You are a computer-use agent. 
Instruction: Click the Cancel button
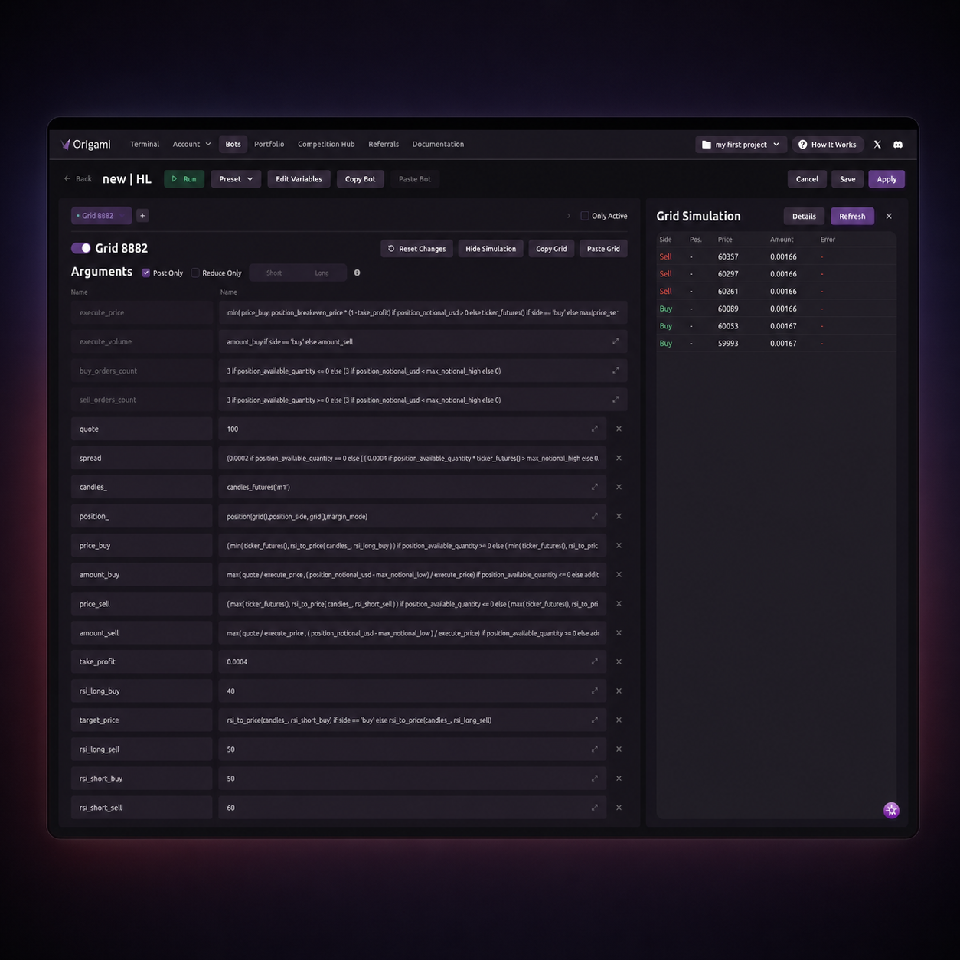(x=807, y=179)
